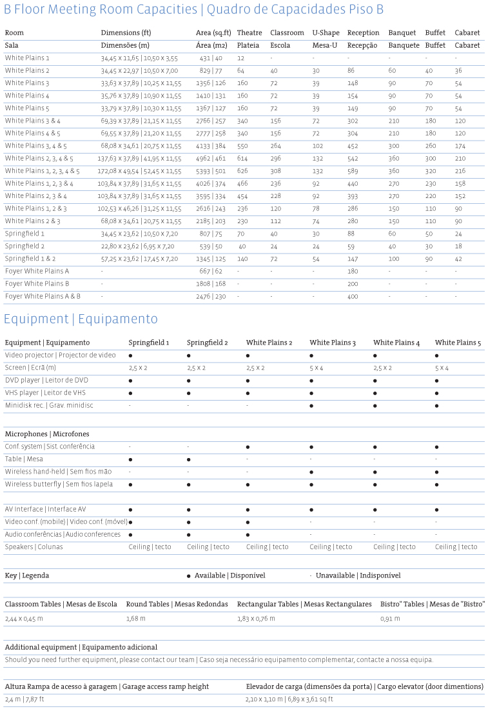Click the "Wireless butterfly | Sem fios lapela" row label

pyautogui.click(x=59, y=484)
